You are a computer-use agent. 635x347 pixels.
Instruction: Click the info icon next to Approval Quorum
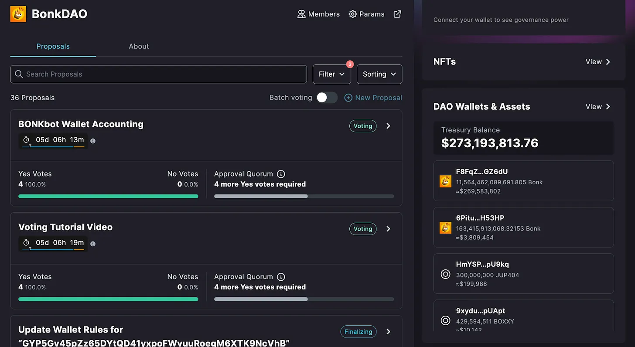280,173
